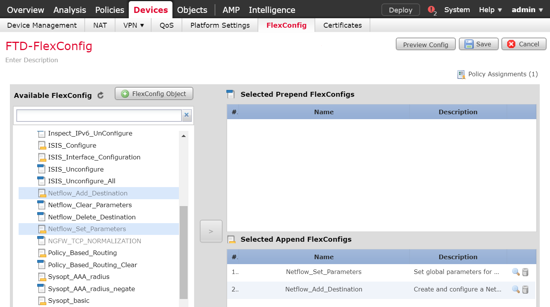Click the move-right arrow button
Image resolution: width=550 pixels, height=307 pixels.
[211, 231]
